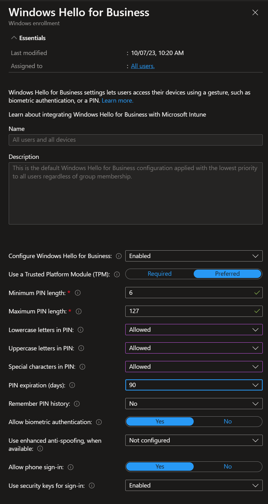268x504 pixels.
Task: Open Special characters in PIN dropdown
Action: [194, 367]
